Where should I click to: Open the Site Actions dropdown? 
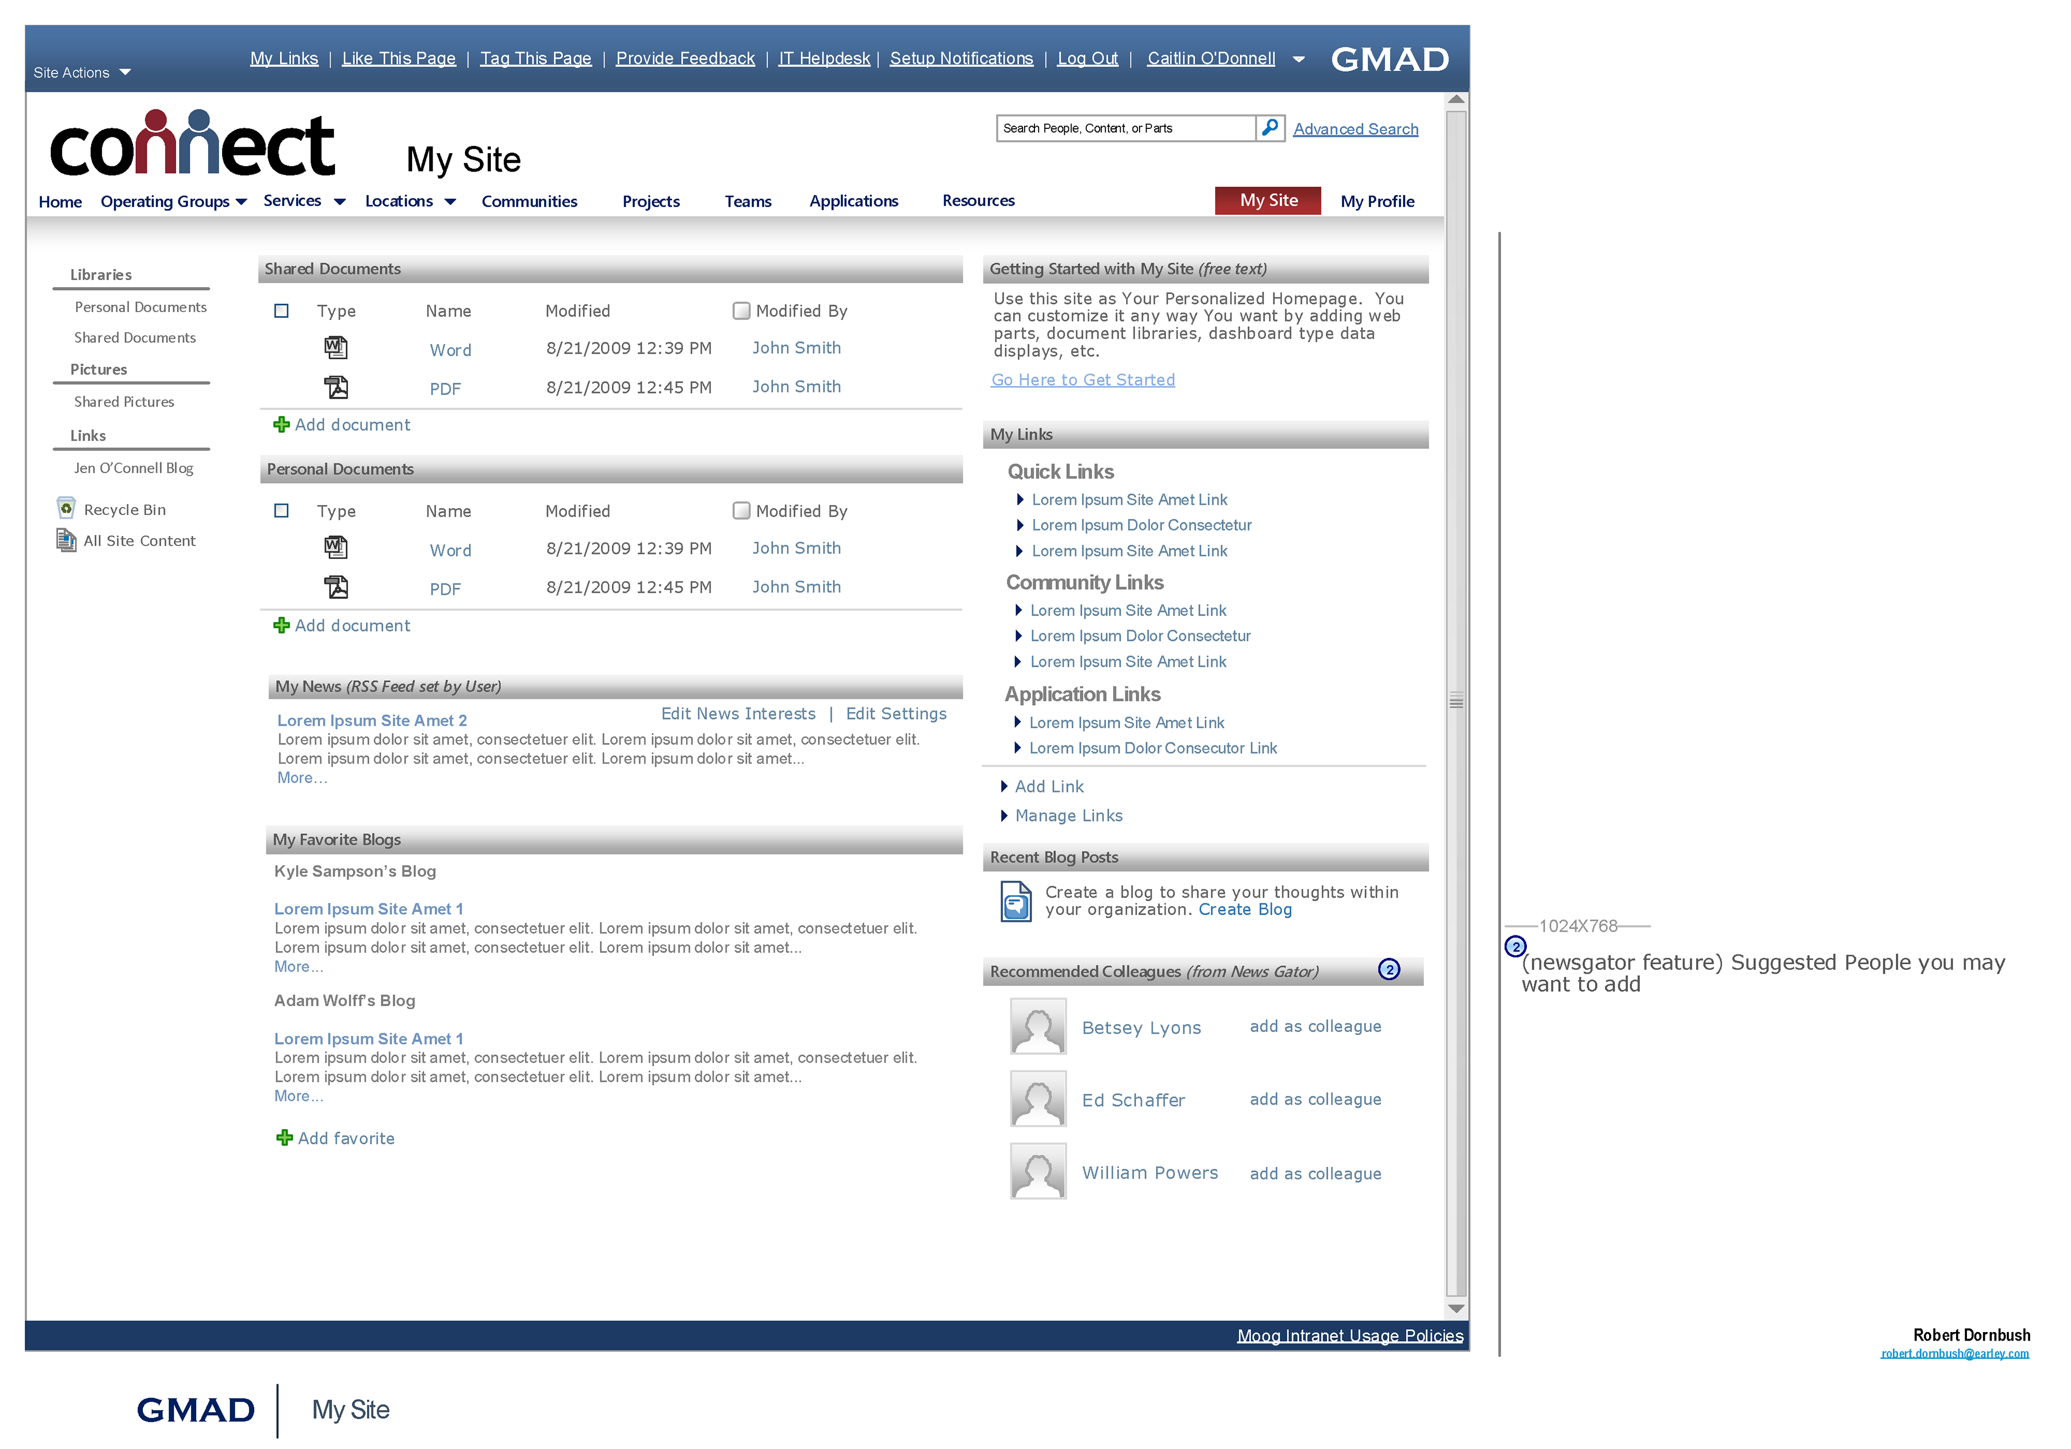[x=82, y=72]
